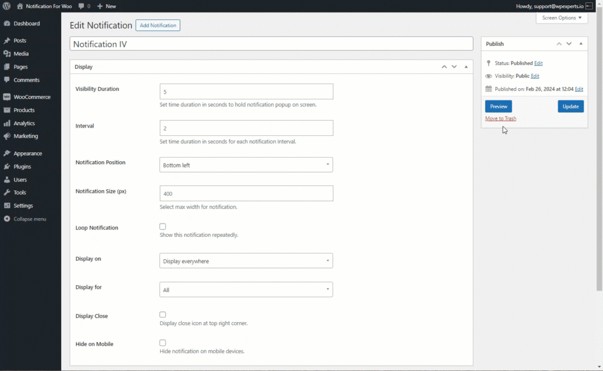The height and width of the screenshot is (371, 603).
Task: Edit the Published status link
Action: [538, 63]
